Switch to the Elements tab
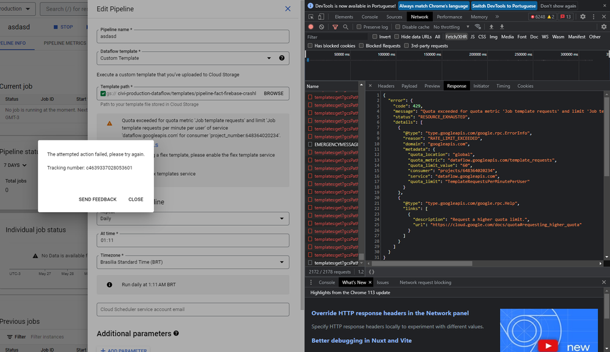This screenshot has height=352, width=610. point(344,16)
